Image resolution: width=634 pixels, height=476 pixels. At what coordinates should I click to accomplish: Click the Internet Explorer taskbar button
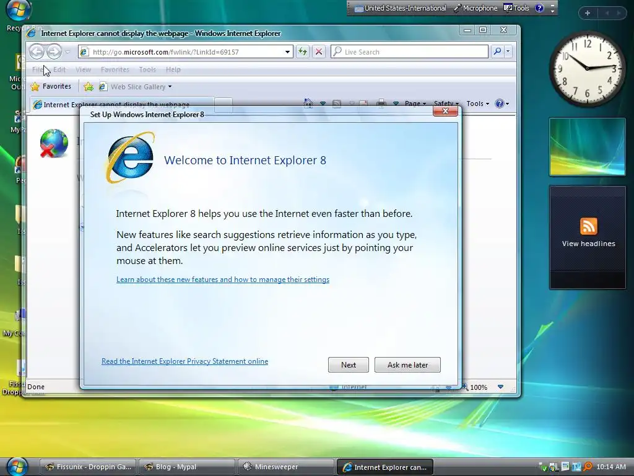[384, 467]
